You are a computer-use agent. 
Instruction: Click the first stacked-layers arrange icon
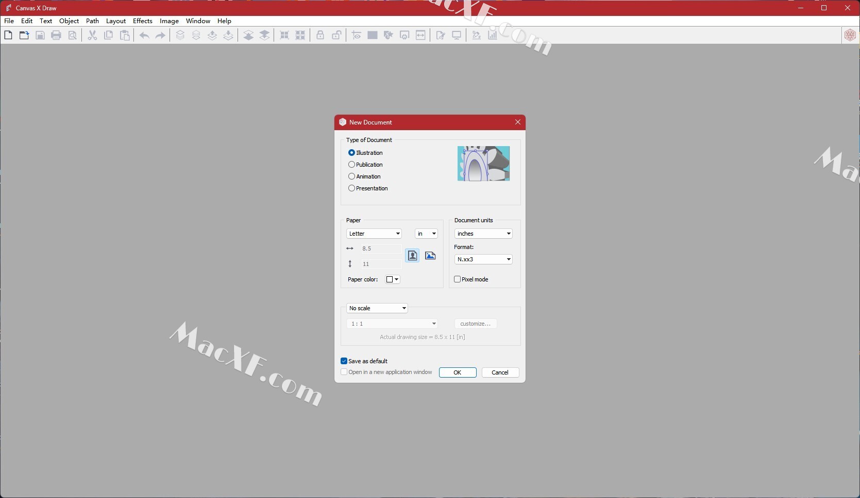tap(180, 35)
